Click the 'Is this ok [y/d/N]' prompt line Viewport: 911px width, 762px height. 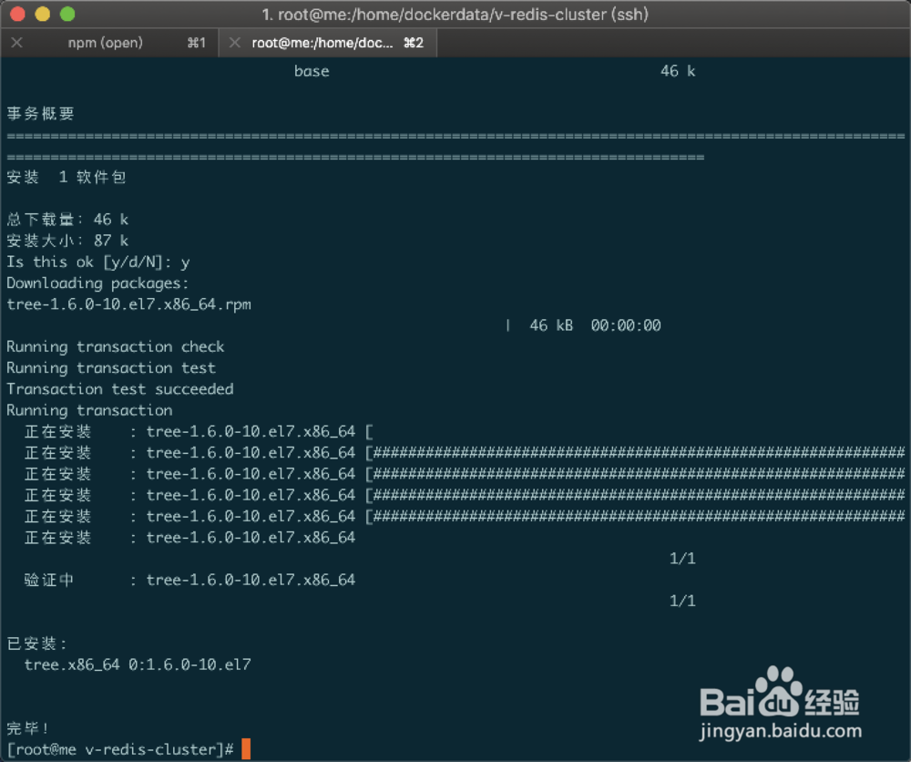[96, 262]
